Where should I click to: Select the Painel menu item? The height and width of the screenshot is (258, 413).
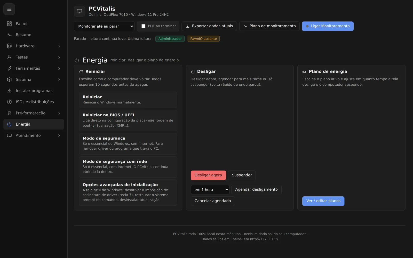click(34, 23)
